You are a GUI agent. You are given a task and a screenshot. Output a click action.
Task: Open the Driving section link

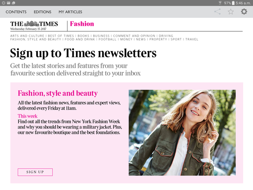(166, 36)
